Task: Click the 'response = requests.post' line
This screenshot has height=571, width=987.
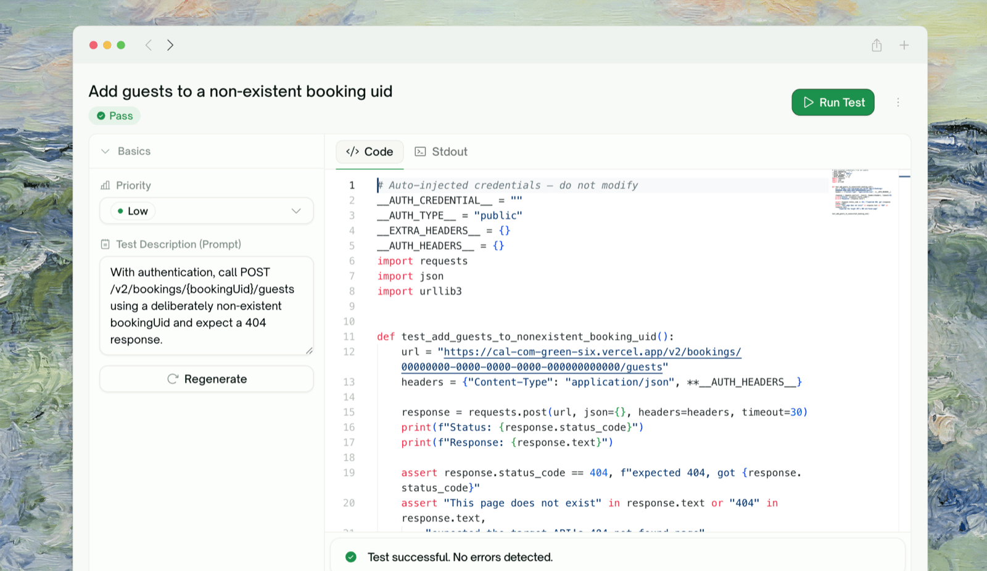Action: point(605,412)
